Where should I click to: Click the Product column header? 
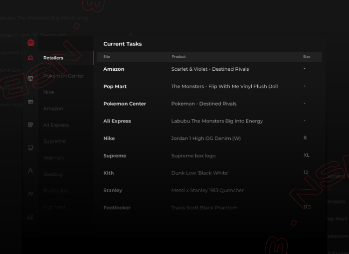point(178,57)
